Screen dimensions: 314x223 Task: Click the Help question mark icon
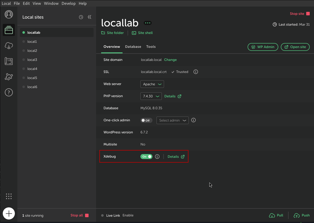9,92
